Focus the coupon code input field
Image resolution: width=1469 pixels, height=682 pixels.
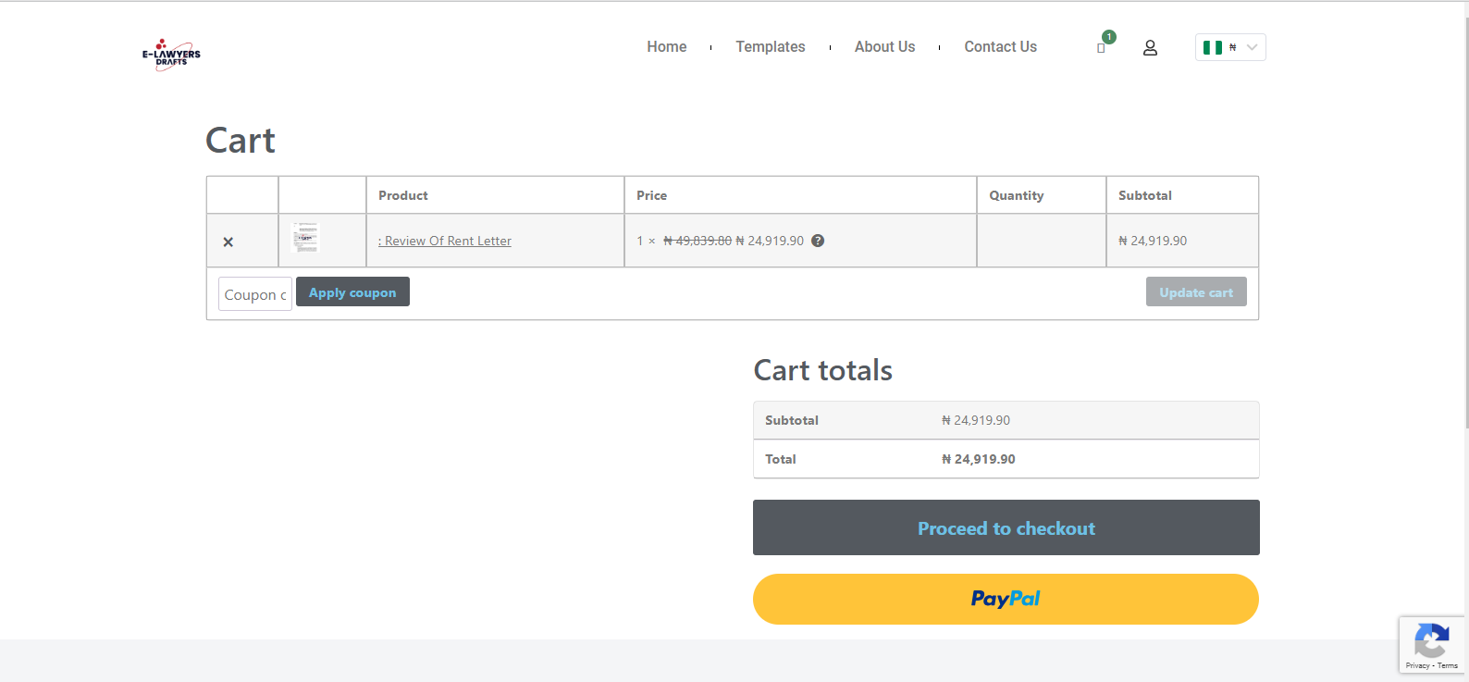click(x=255, y=294)
